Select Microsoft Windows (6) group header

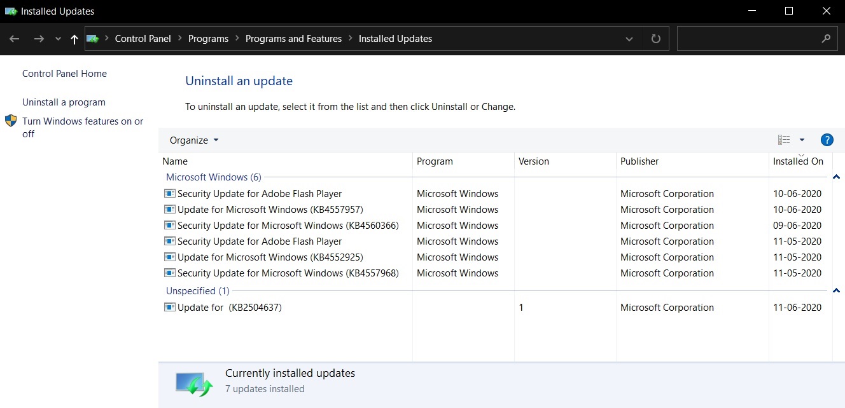point(213,177)
